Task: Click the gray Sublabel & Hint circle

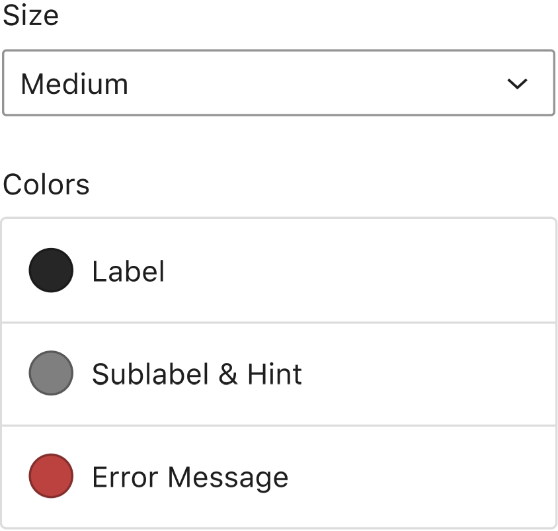Action: click(x=51, y=374)
